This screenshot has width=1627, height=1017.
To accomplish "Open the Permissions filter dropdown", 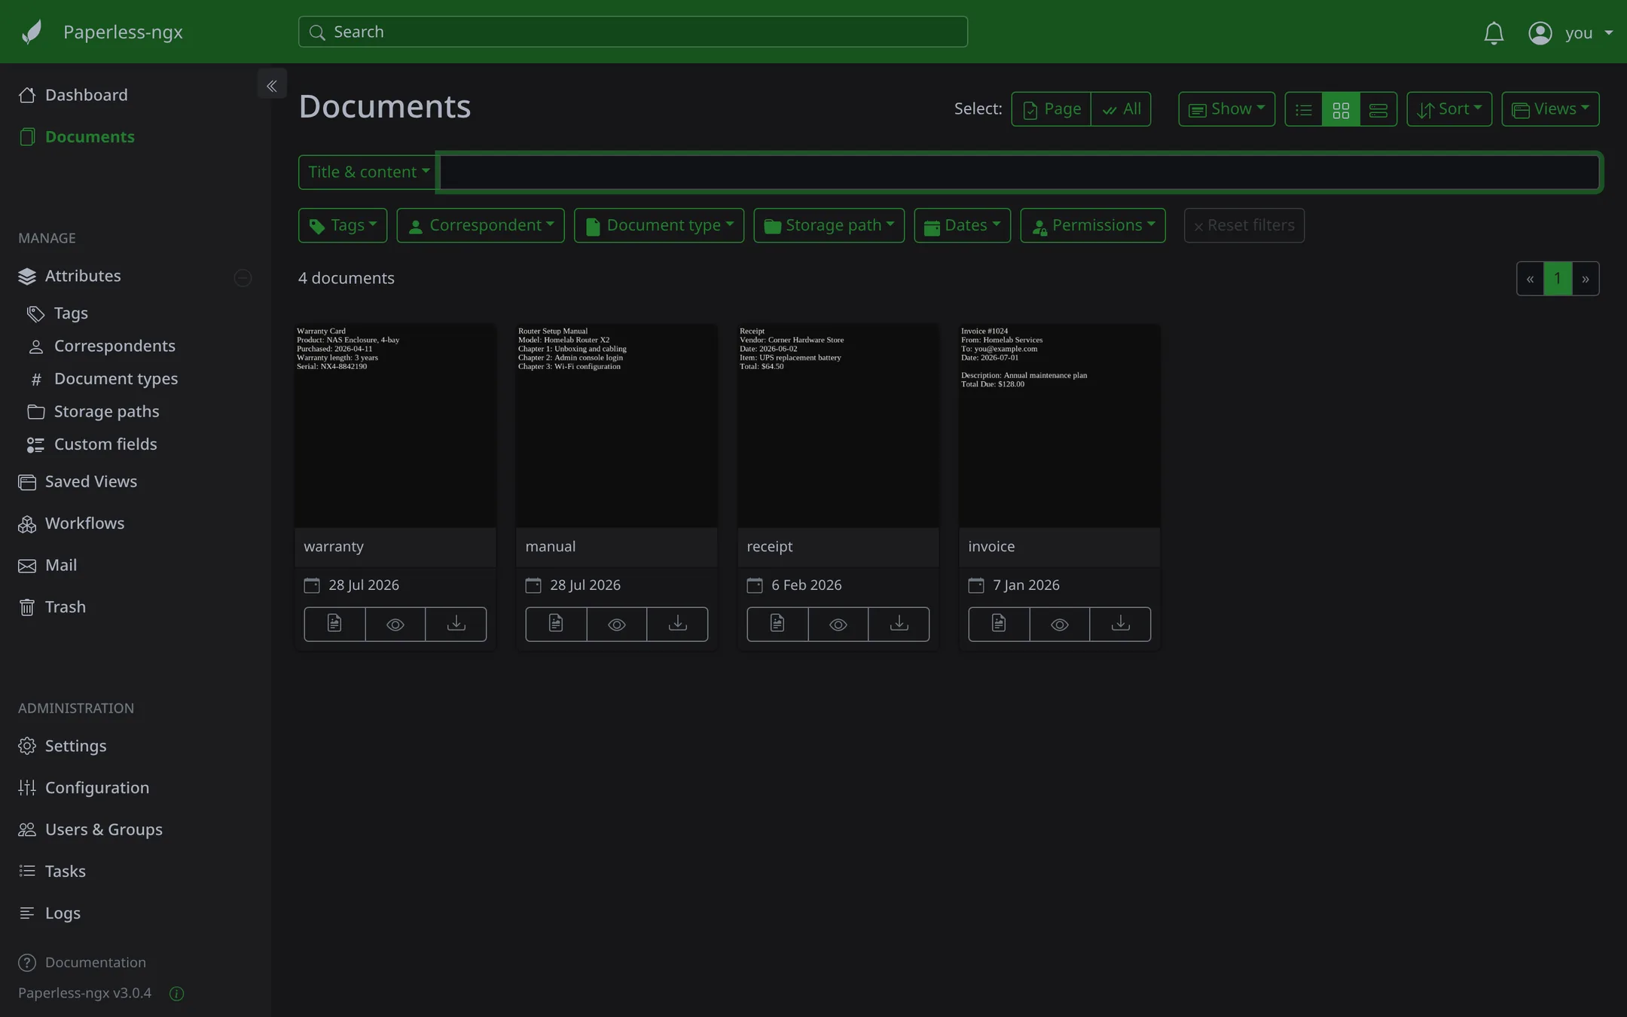I will 1093,225.
